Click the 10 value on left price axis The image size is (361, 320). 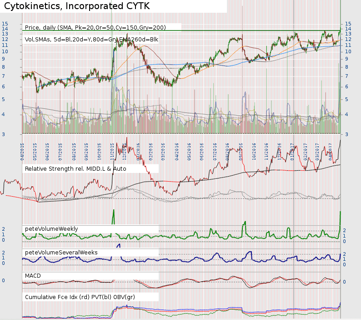5,51
